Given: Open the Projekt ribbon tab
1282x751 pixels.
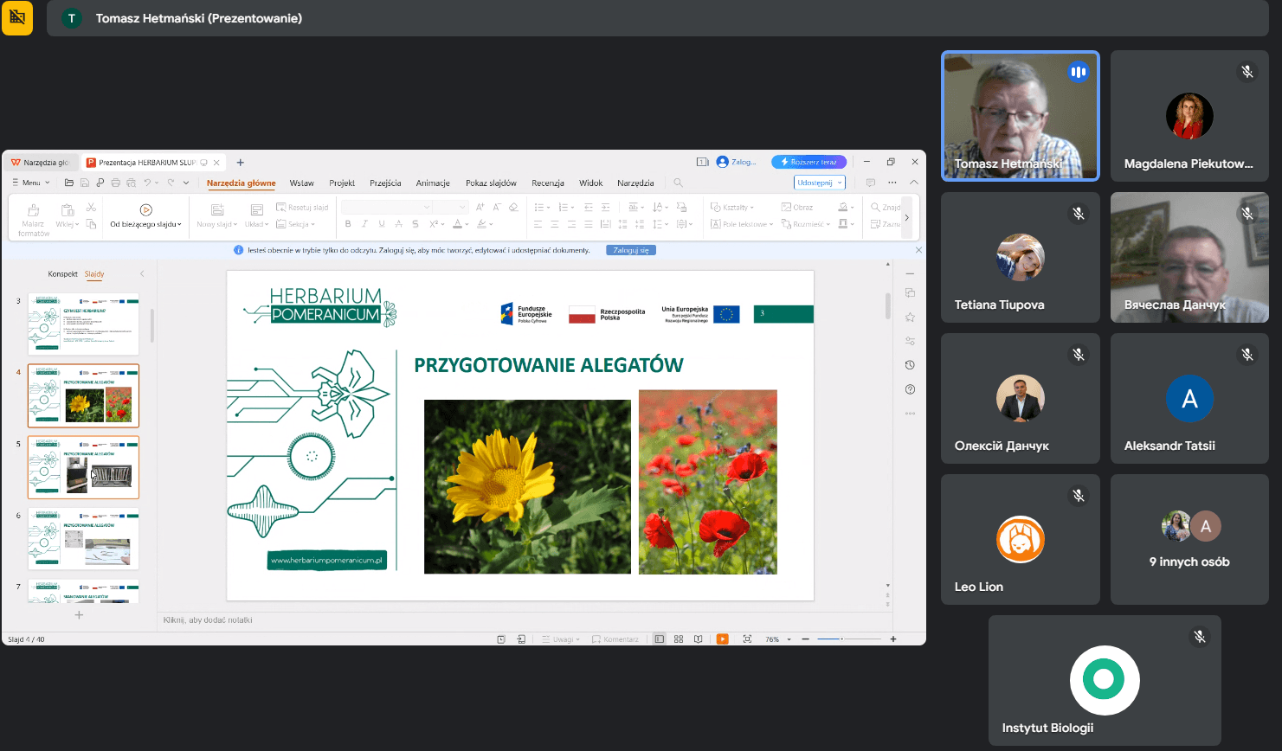Looking at the screenshot, I should click(342, 183).
